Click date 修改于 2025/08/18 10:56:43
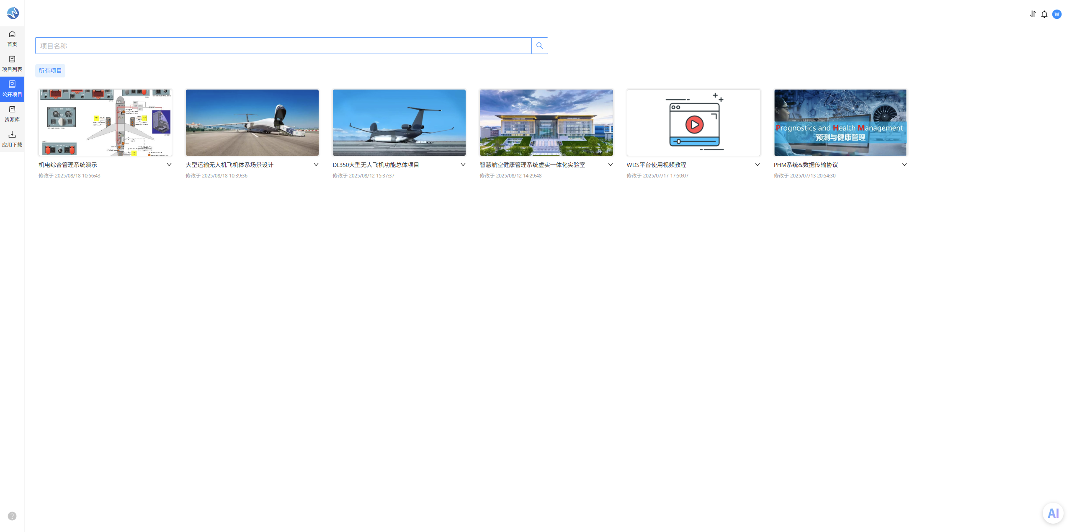 (x=70, y=176)
